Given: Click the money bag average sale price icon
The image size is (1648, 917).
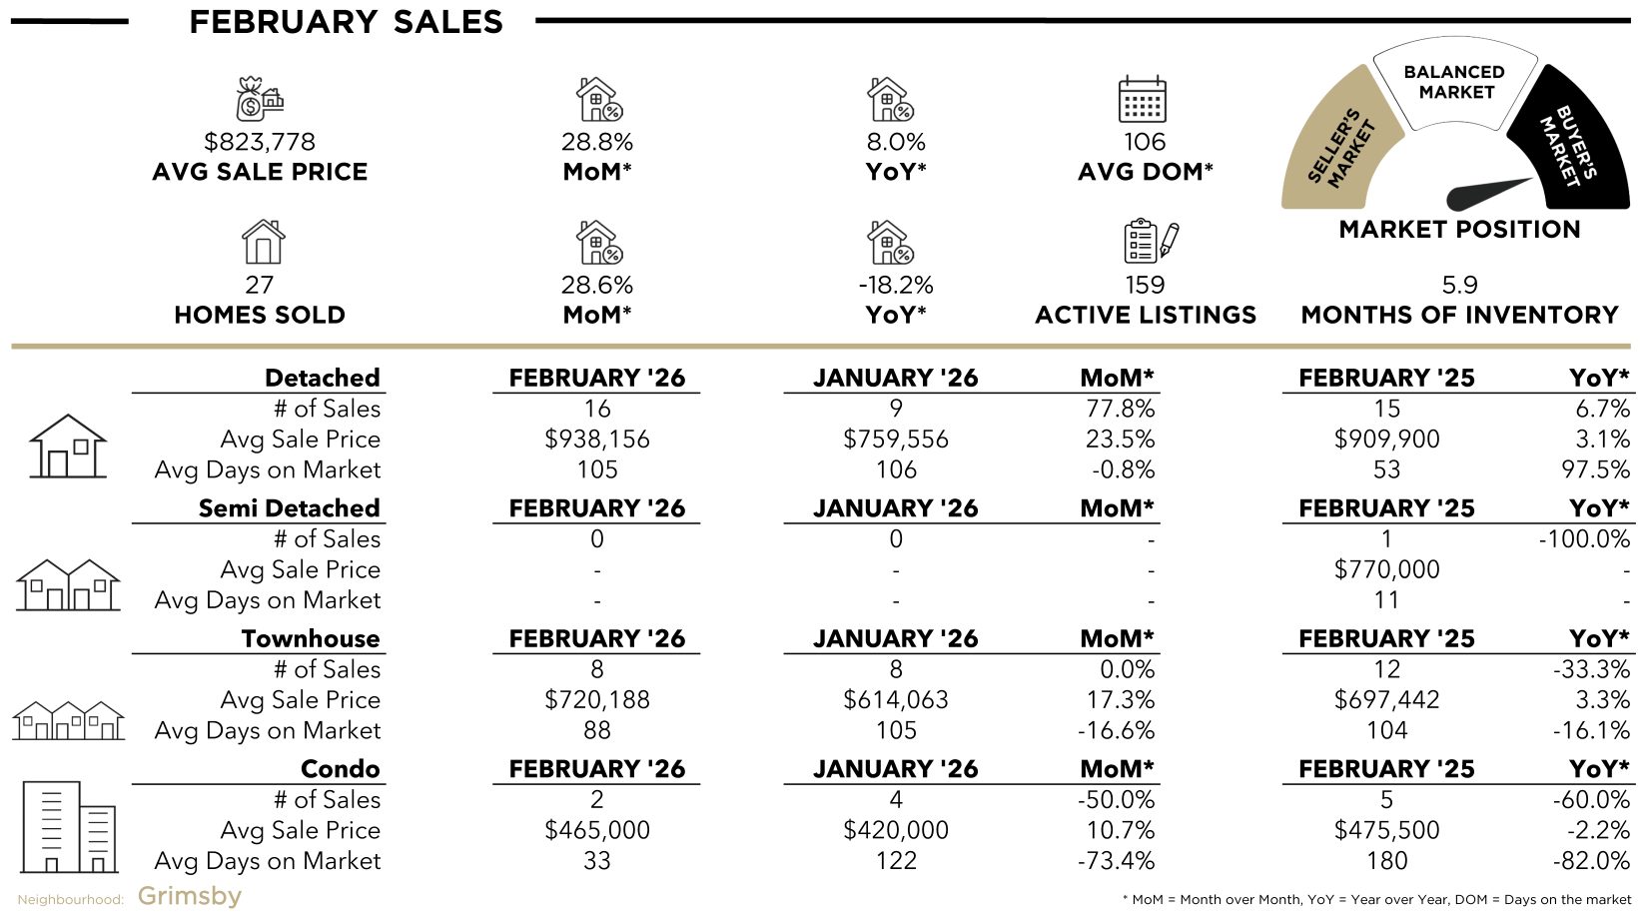Looking at the screenshot, I should coord(259,99).
